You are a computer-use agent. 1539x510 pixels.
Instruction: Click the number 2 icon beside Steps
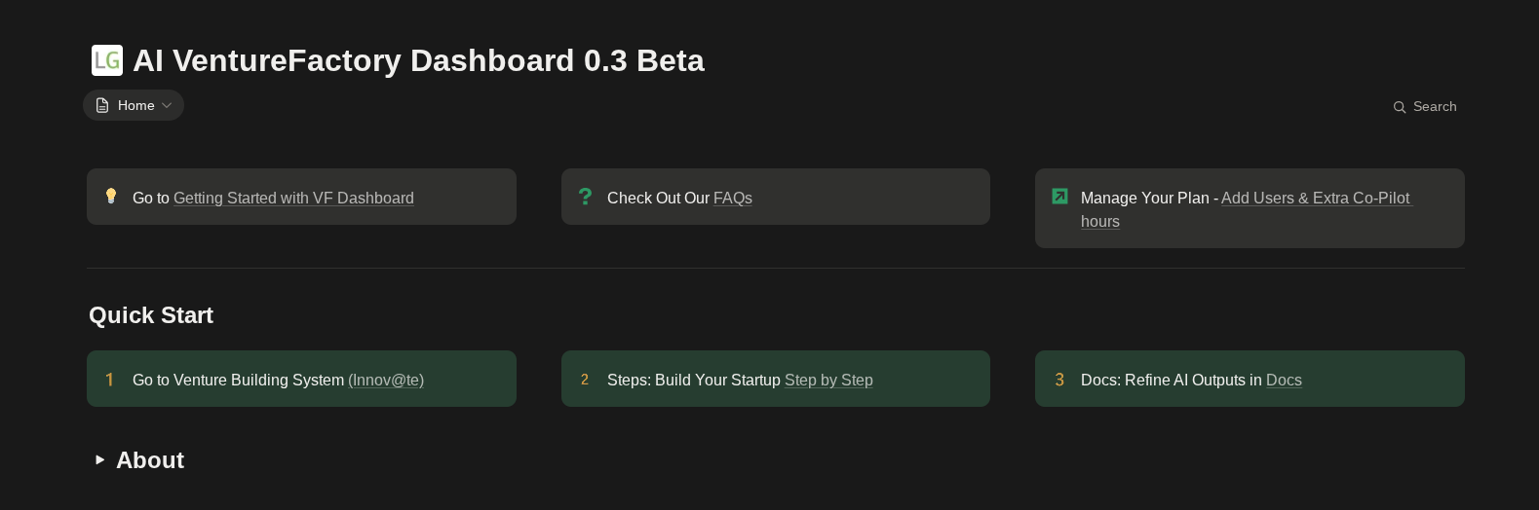585,380
